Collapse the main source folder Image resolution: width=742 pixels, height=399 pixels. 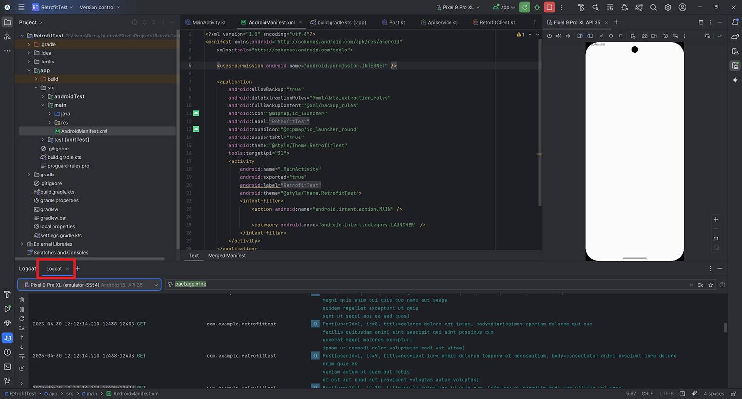(42, 105)
